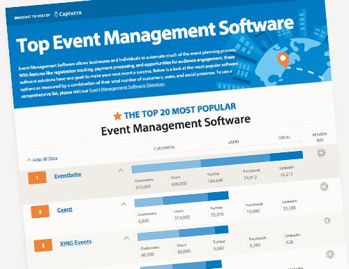Open the Cvent link
Screen dimensions: 349x269
(x=65, y=210)
